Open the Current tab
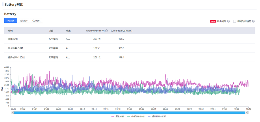260x122 pixels. click(36, 20)
